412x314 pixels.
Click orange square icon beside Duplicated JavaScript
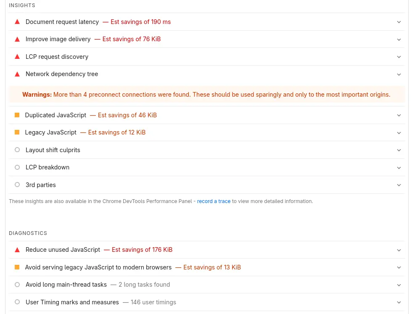pyautogui.click(x=17, y=115)
